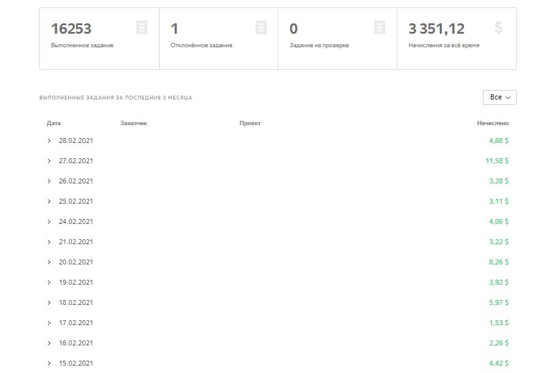The width and height of the screenshot is (548, 373).
Task: Click the Начислено column header
Action: pyautogui.click(x=493, y=123)
